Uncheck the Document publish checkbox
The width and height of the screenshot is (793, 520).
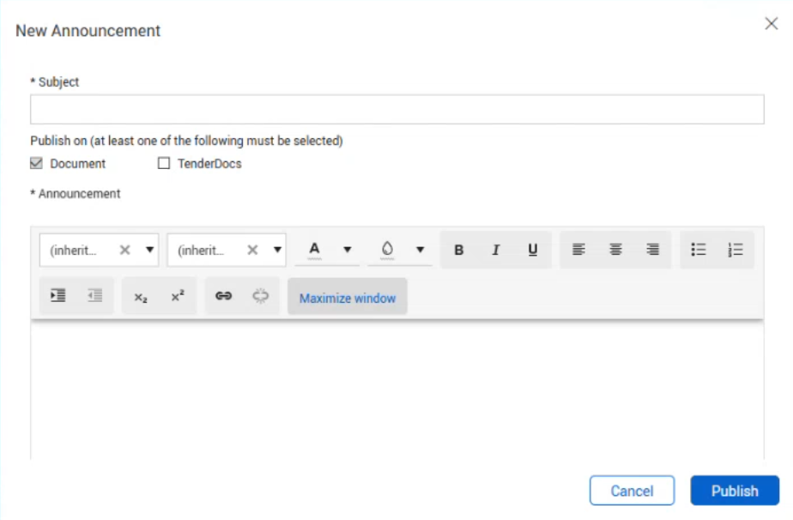coord(37,164)
